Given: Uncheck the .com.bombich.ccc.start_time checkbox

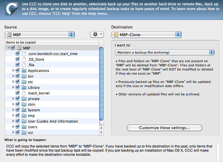Looking at the screenshot, I should 17,54.
